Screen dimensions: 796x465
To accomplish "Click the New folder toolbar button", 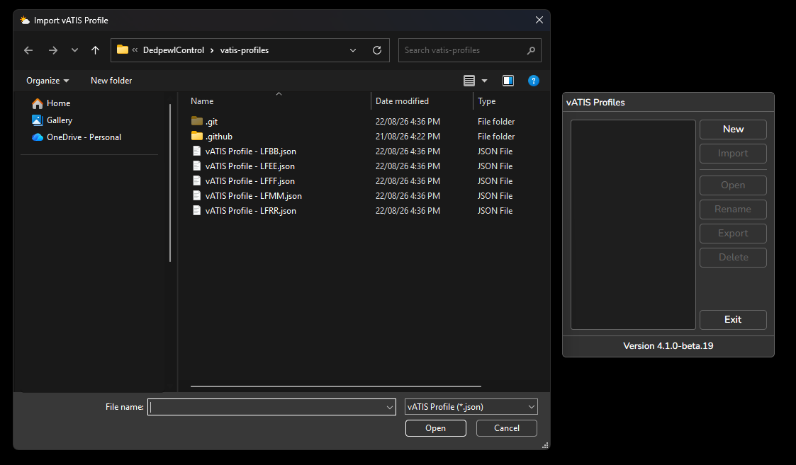I will coord(111,81).
